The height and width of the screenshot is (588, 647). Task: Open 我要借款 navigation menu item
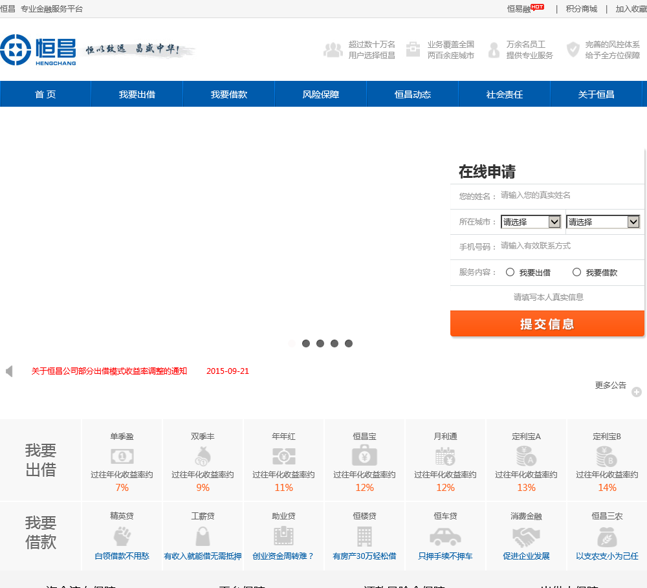pos(229,94)
